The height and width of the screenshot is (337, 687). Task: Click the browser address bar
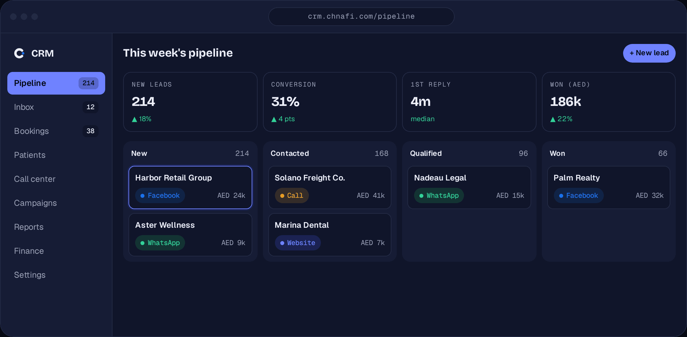pyautogui.click(x=361, y=17)
